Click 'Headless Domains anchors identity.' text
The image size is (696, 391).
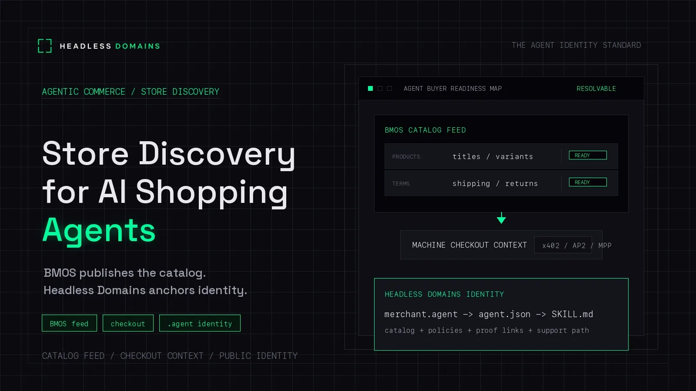(145, 290)
